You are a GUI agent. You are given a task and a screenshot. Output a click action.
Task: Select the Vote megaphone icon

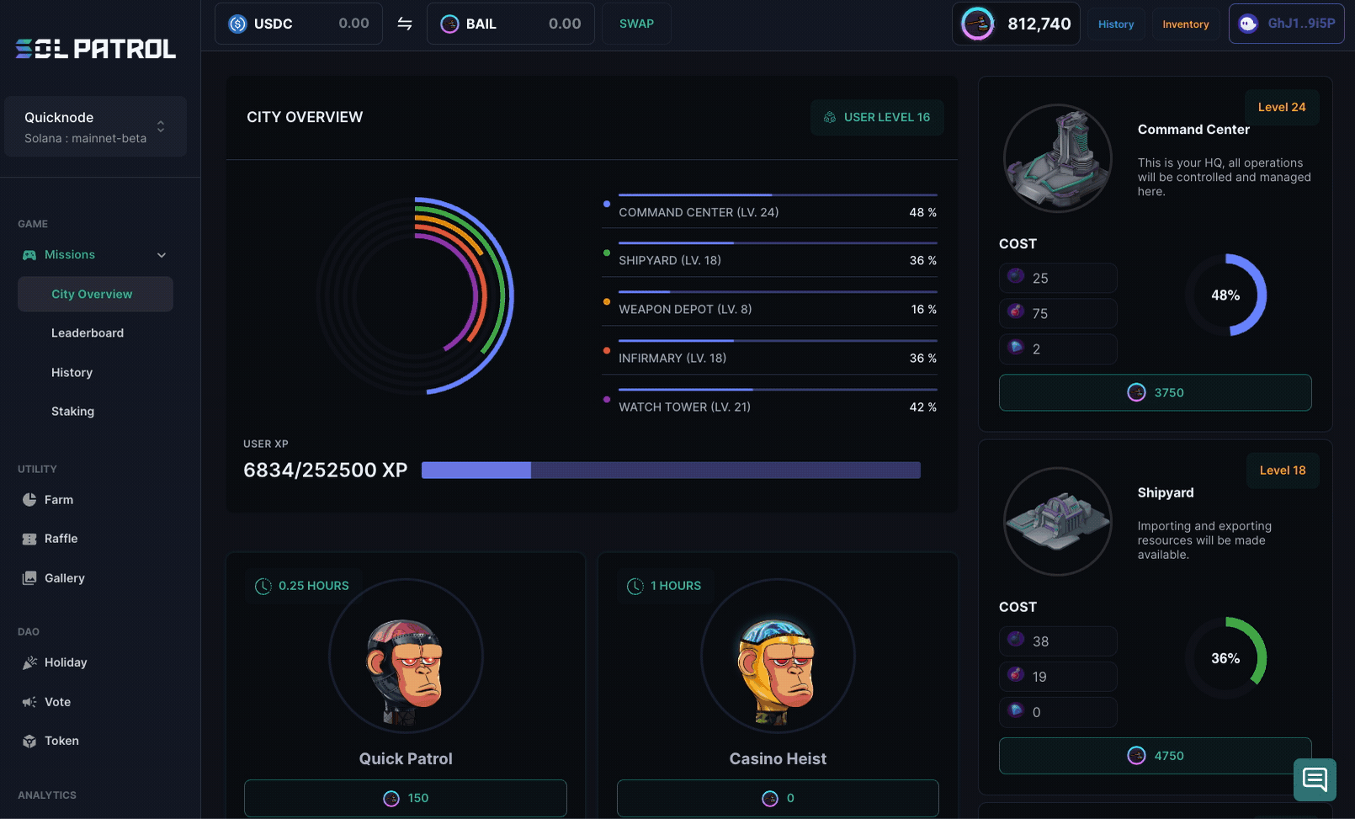29,702
